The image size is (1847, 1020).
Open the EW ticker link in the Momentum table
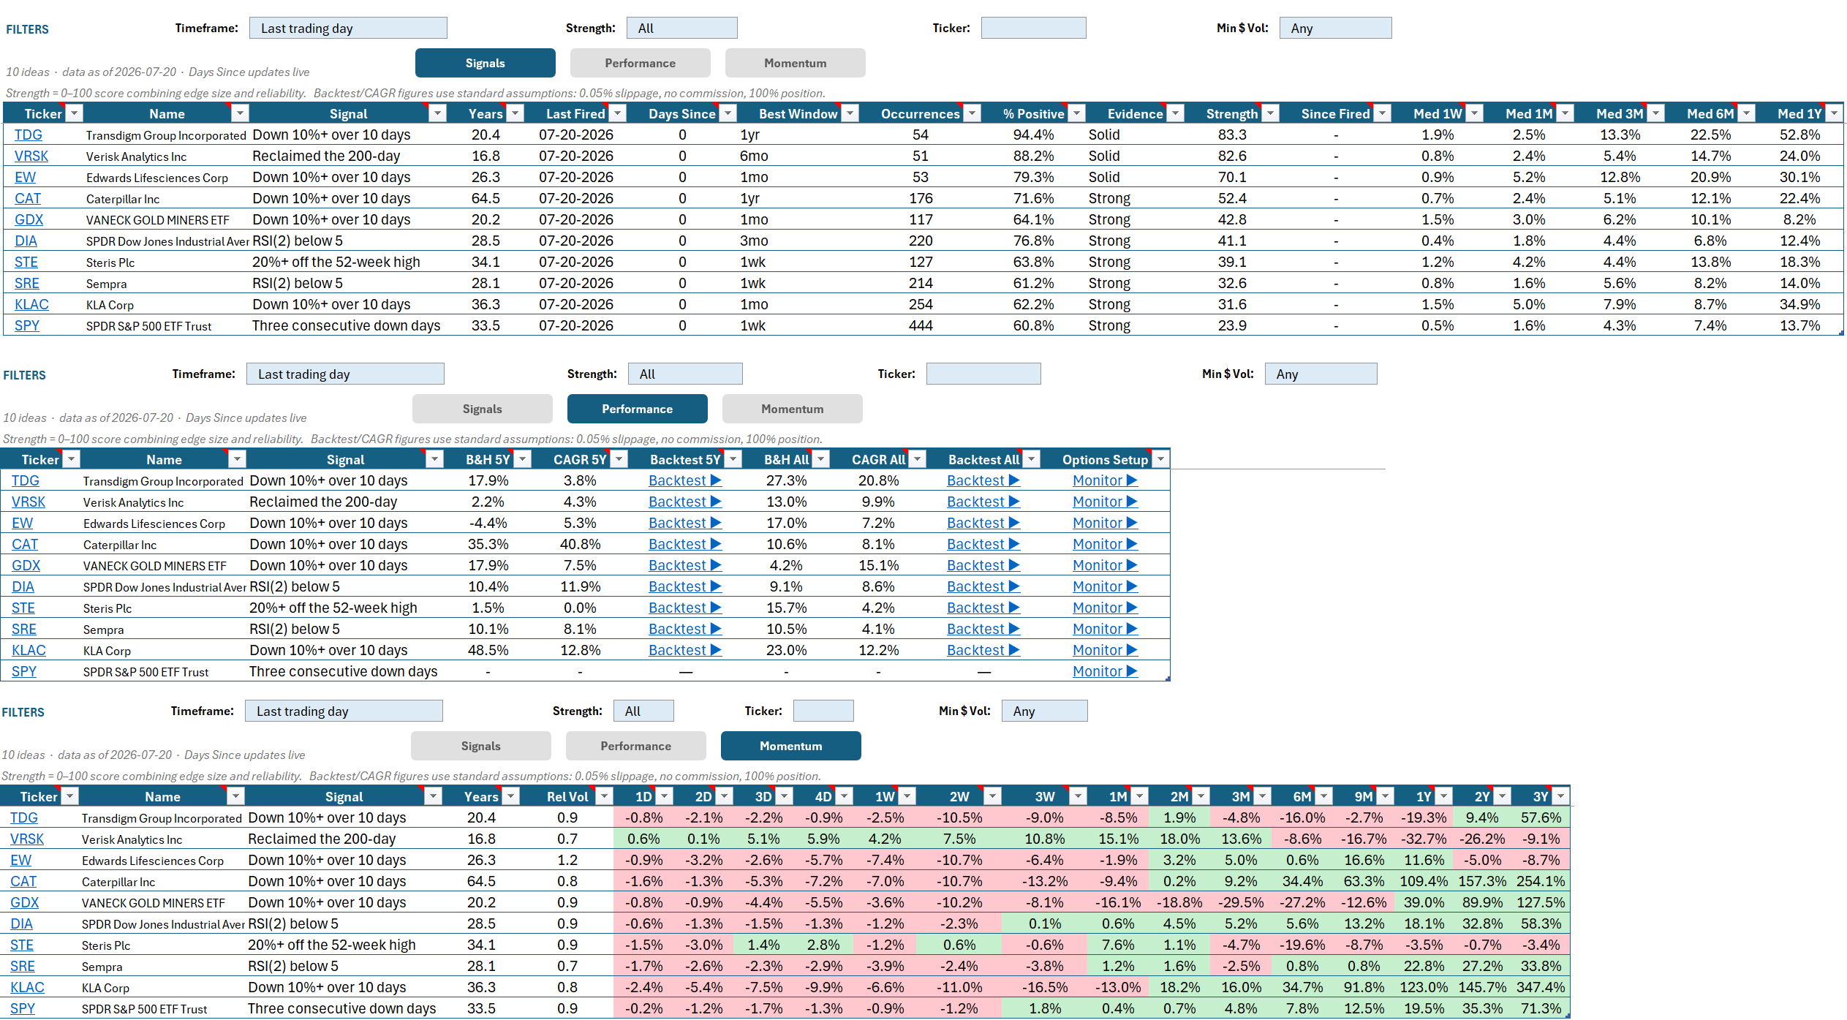(x=20, y=860)
